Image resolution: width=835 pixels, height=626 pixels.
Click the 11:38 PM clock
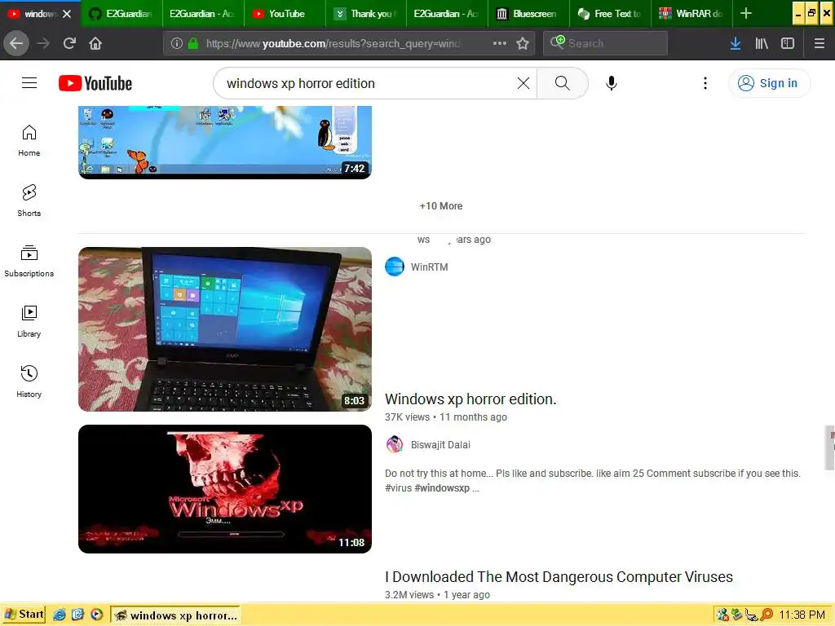click(802, 615)
